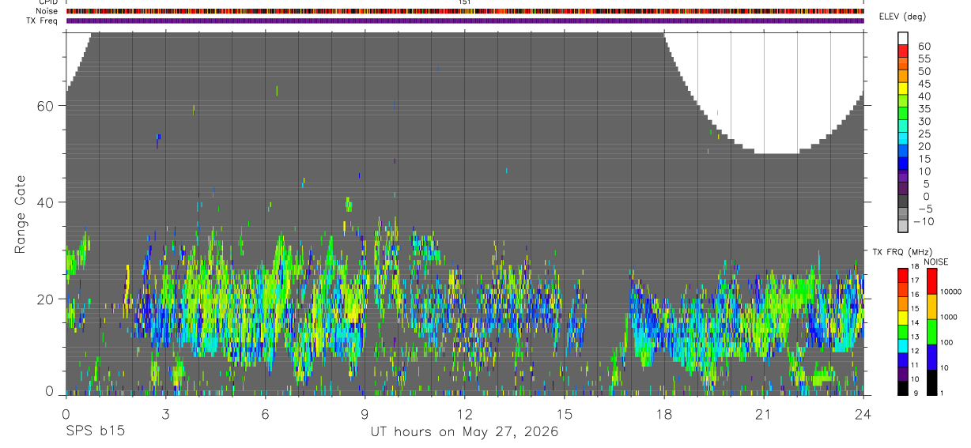Click the '18' tick on the UT hours axis
Screen dimensions: 971x448
pyautogui.click(x=664, y=413)
